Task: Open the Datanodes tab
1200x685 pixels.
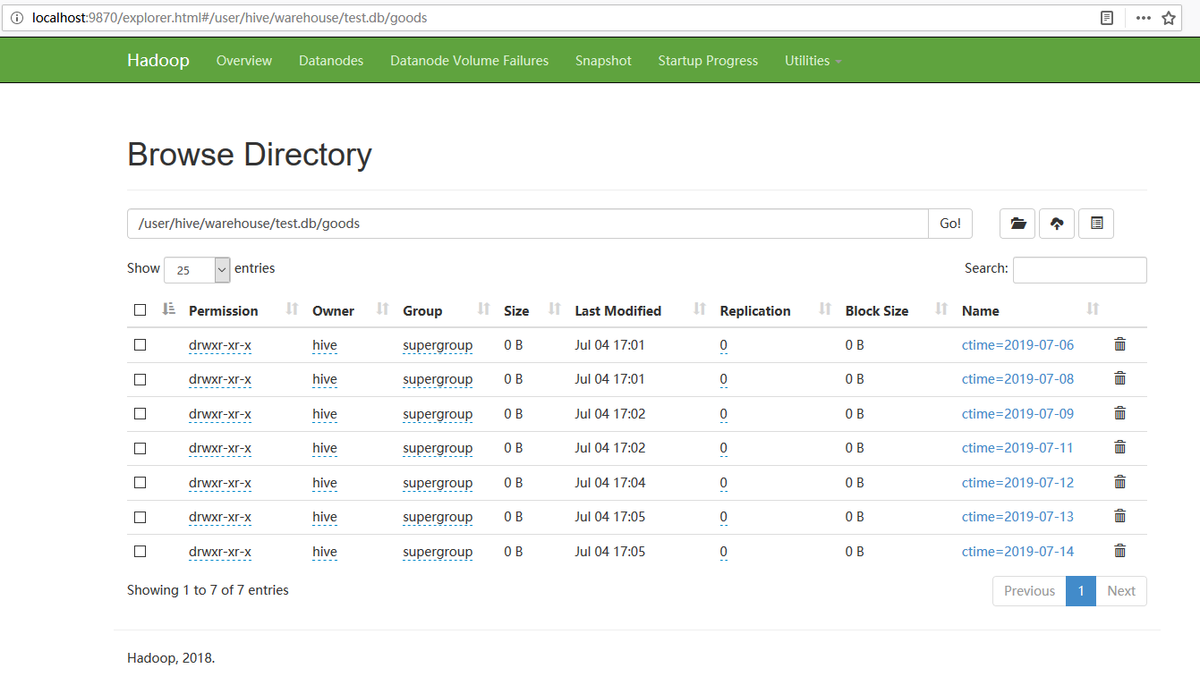Action: (331, 61)
